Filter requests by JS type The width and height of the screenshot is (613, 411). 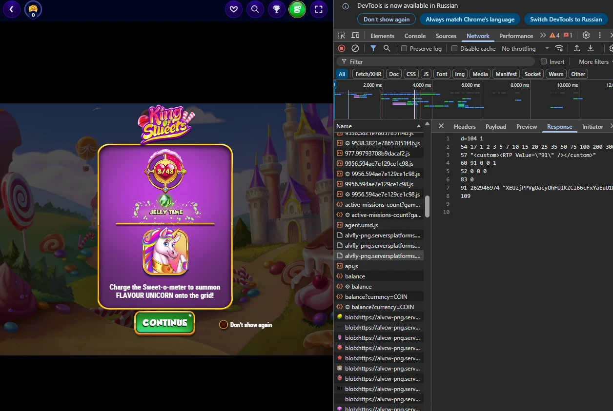pos(426,74)
